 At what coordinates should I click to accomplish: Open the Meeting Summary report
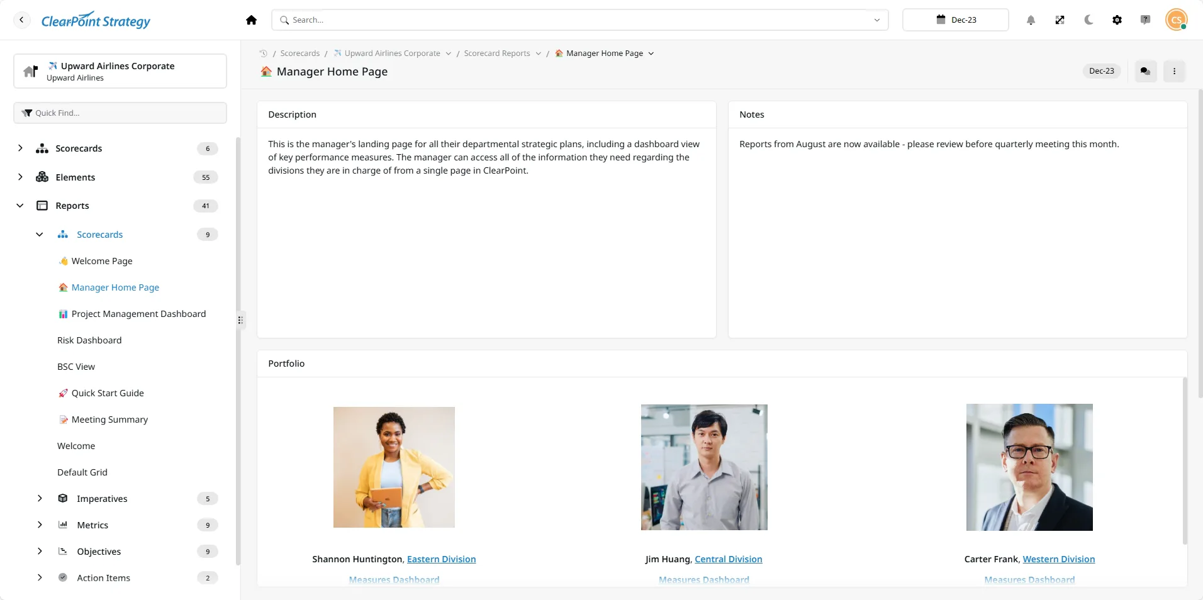(x=103, y=419)
